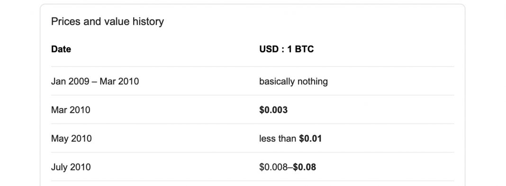The image size is (506, 186).
Task: Click the 'basically nothing' price cell
Action: [x=293, y=81]
